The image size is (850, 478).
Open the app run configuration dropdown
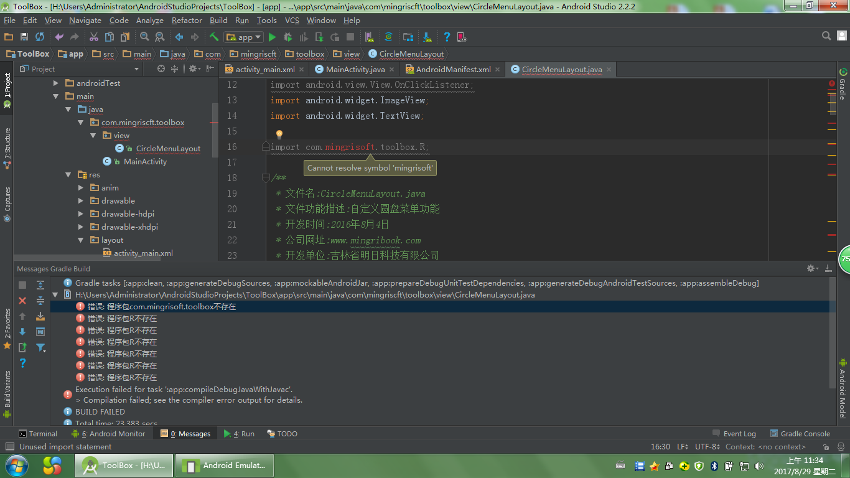click(244, 37)
